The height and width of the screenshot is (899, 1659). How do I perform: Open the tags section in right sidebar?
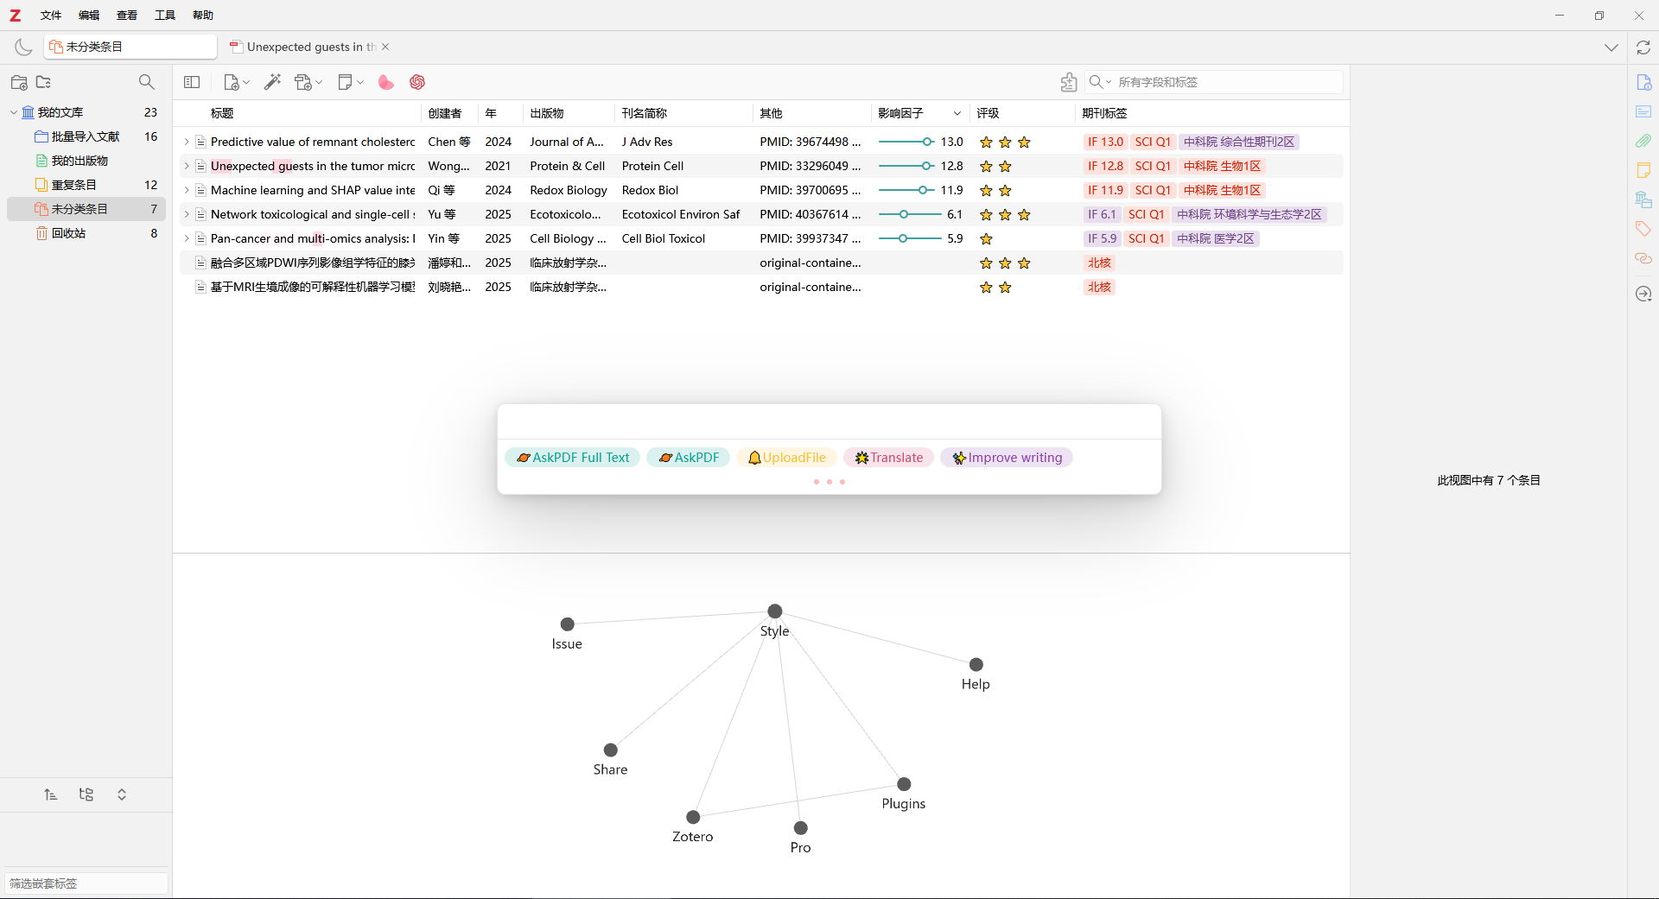click(1643, 229)
